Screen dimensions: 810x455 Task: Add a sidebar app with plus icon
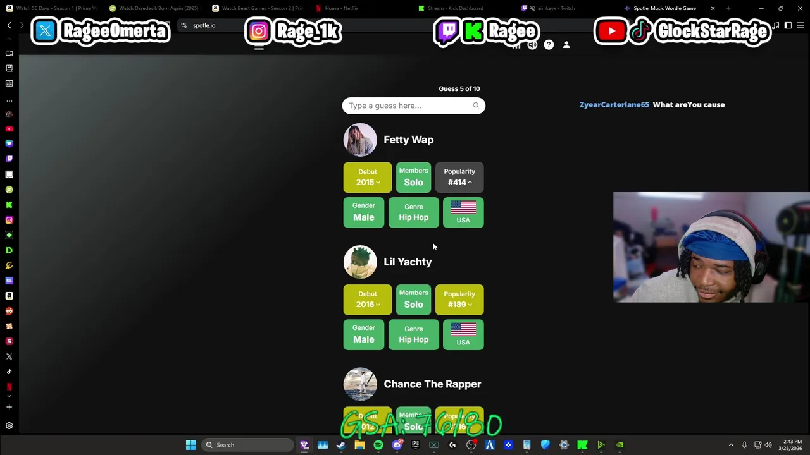[x=9, y=407]
